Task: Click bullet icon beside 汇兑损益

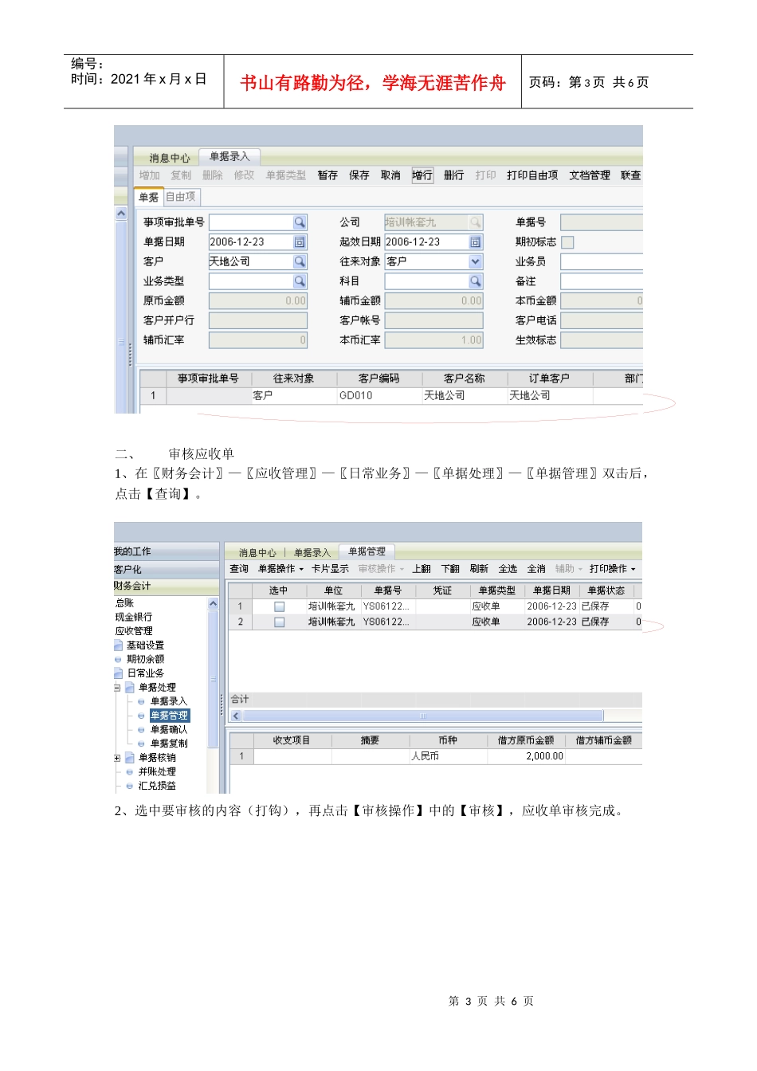Action: 130,786
